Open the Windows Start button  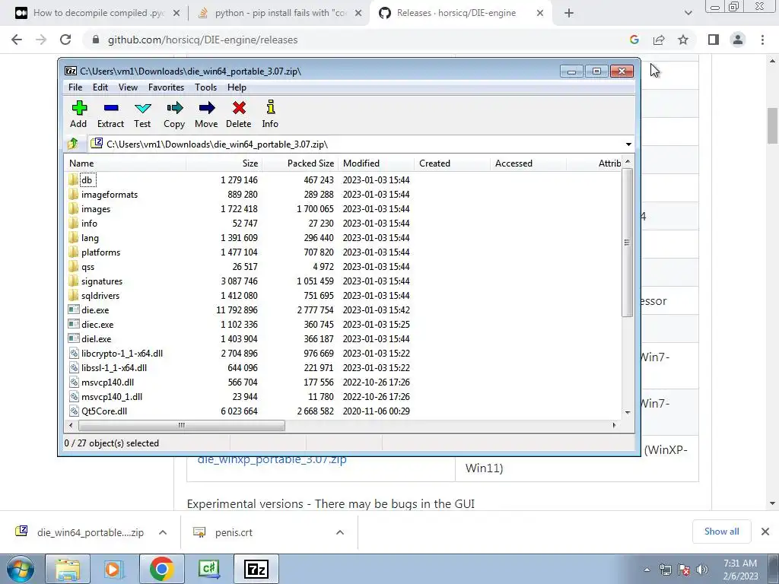[x=21, y=569]
